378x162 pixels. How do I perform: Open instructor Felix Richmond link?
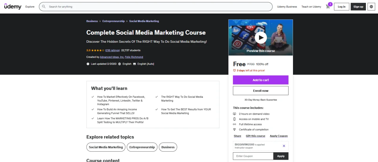[x=134, y=57]
